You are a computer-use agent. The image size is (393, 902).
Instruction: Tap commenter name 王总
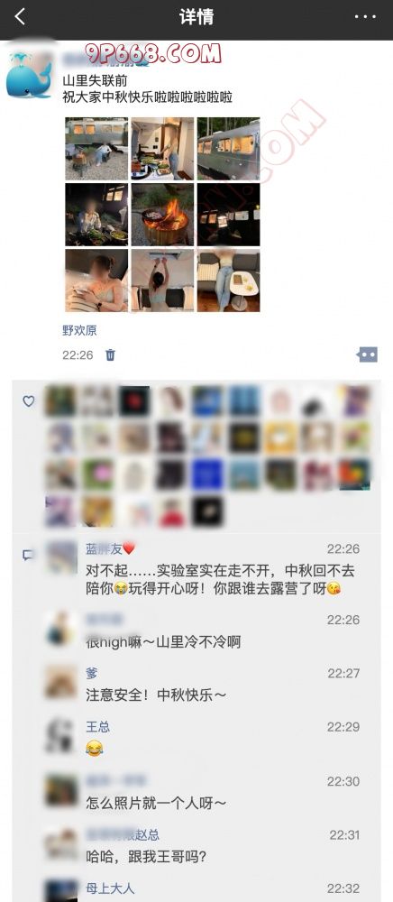pos(97,726)
